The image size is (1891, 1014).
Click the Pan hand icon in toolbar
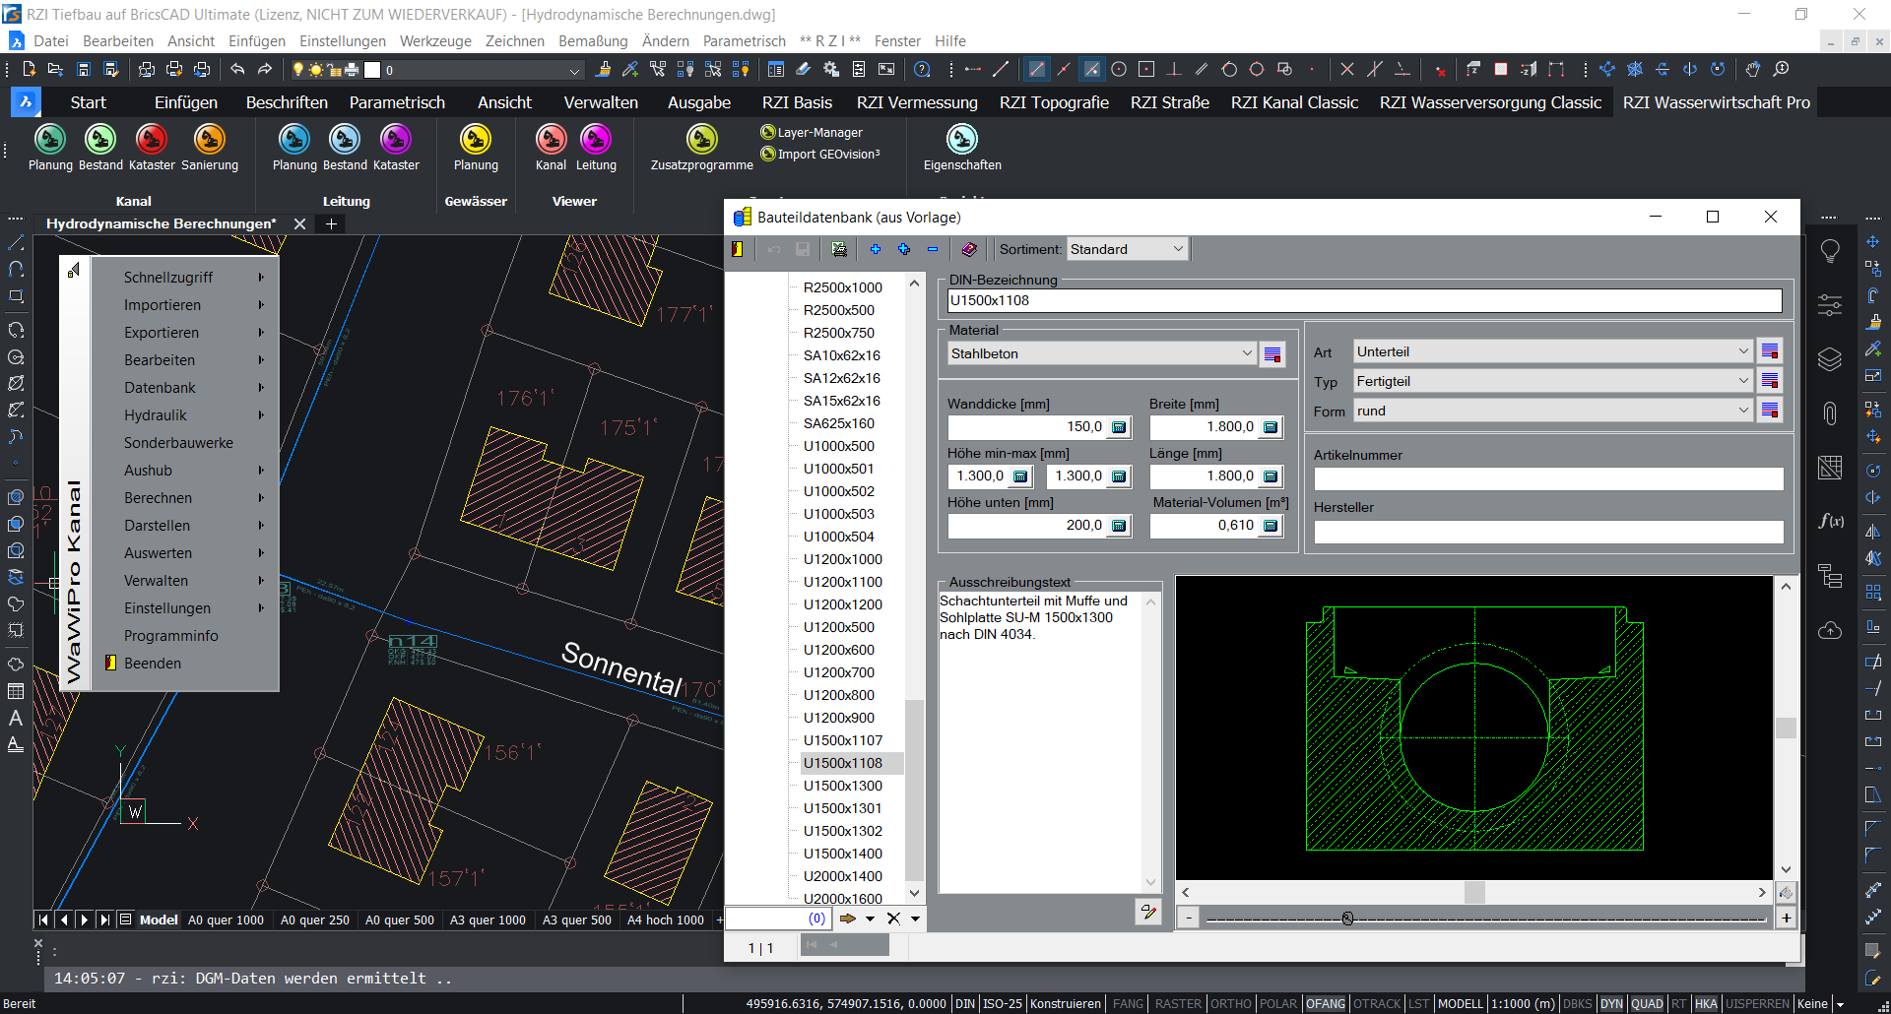[x=1753, y=69]
